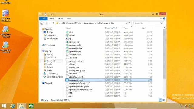
Task: Open Downloads under Favorites
Action: click(51, 35)
